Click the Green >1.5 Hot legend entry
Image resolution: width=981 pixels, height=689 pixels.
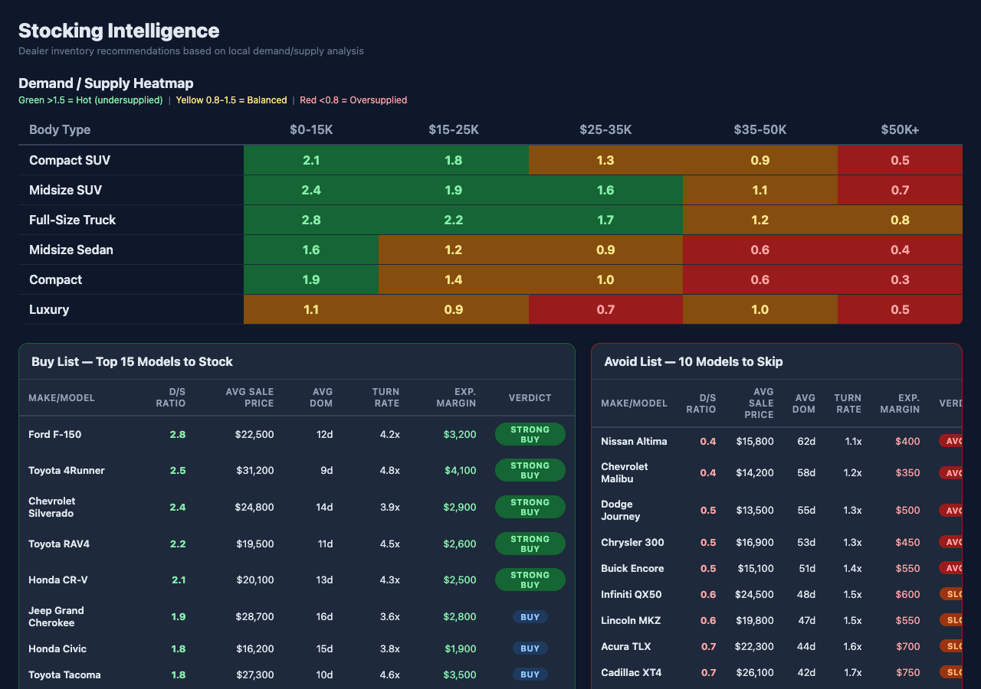pyautogui.click(x=90, y=100)
